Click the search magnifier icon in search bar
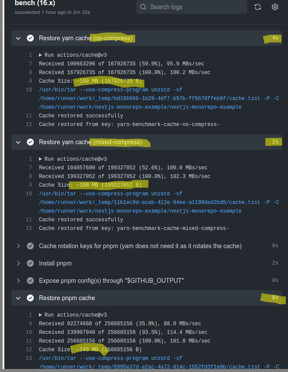 [x=143, y=7]
